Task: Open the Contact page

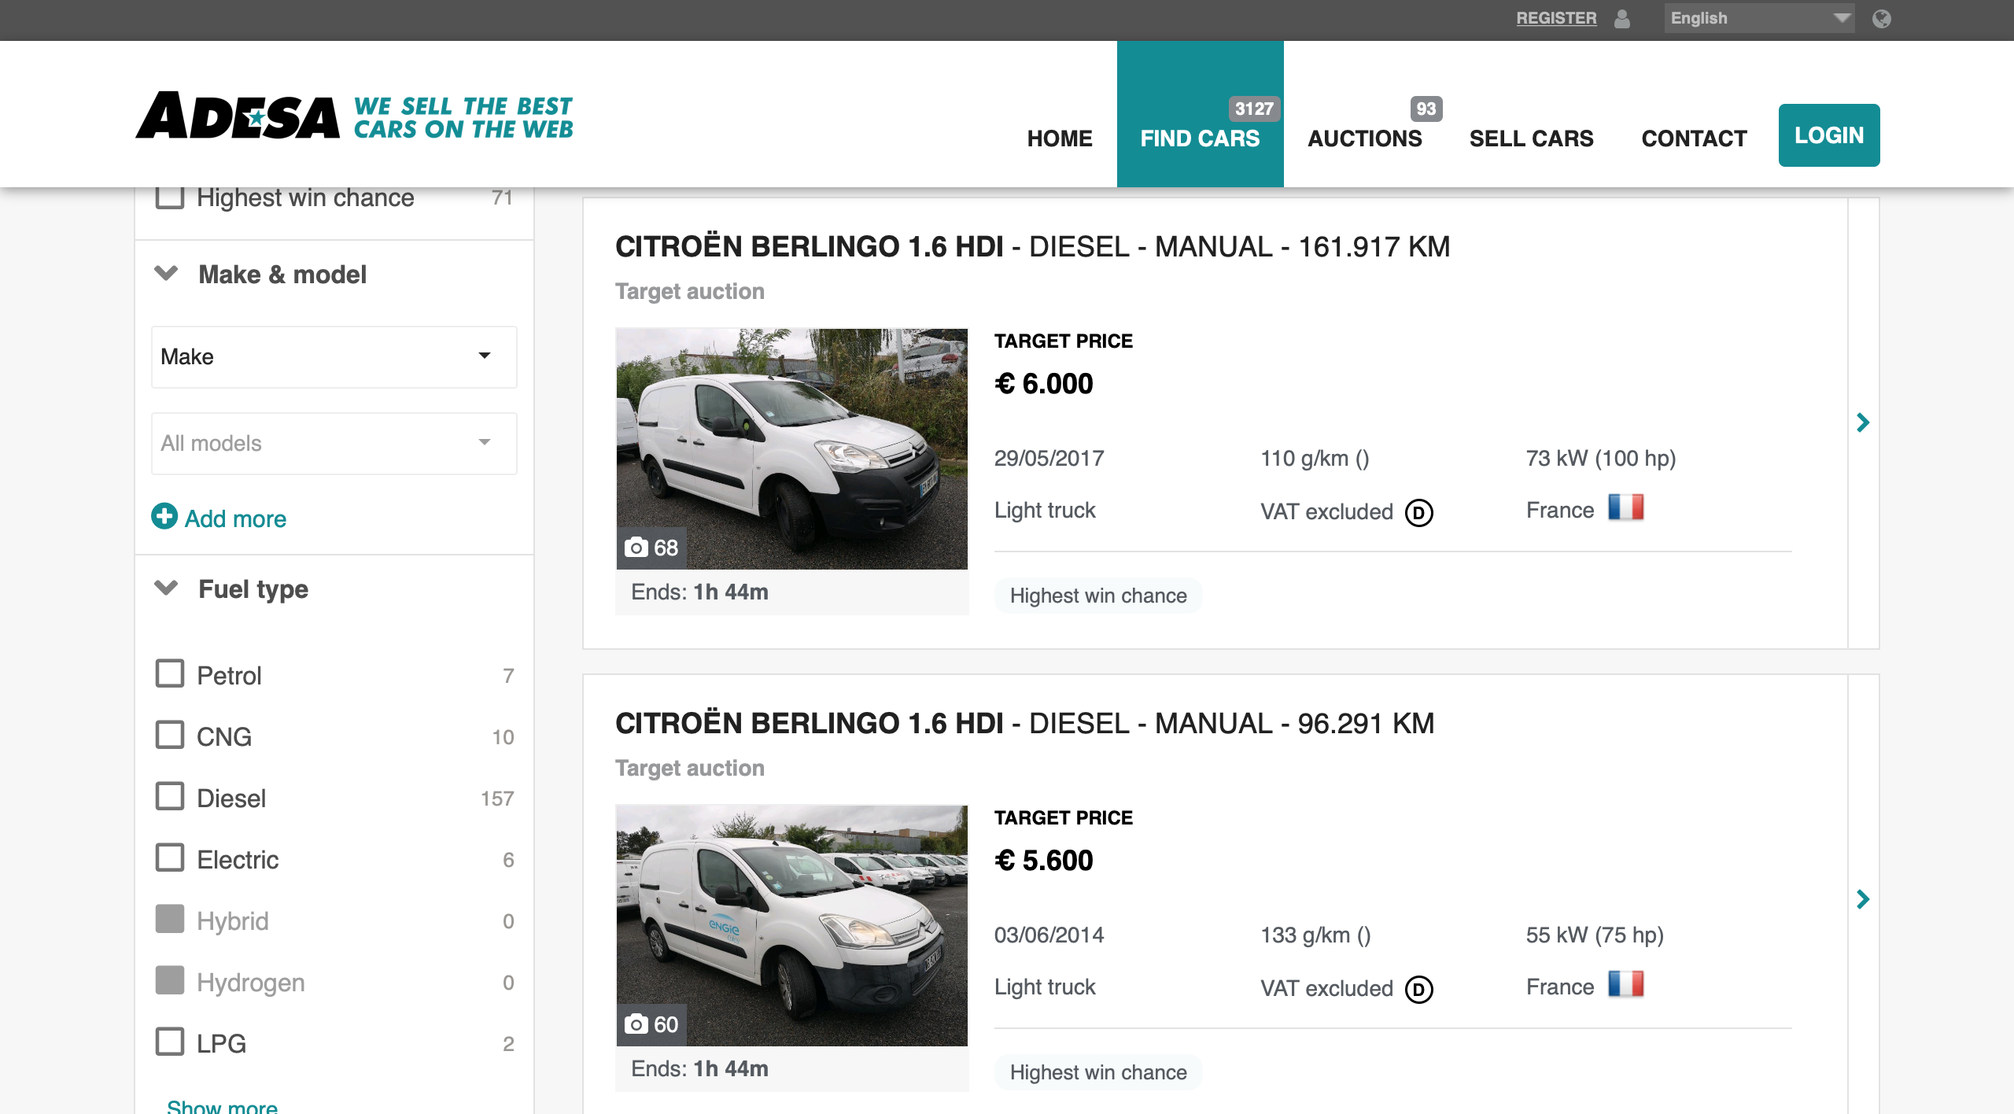Action: [1695, 138]
